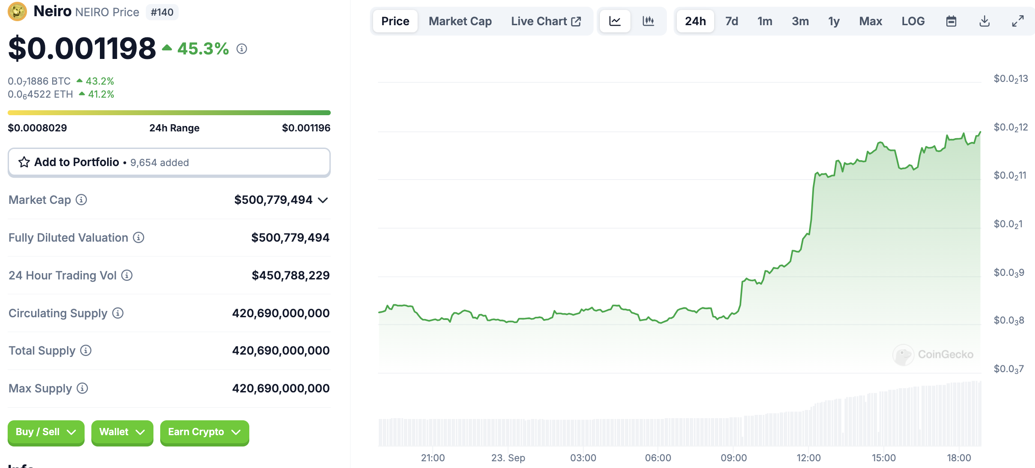Switch to the candlestick chart icon
The height and width of the screenshot is (468, 1035).
pyautogui.click(x=648, y=21)
